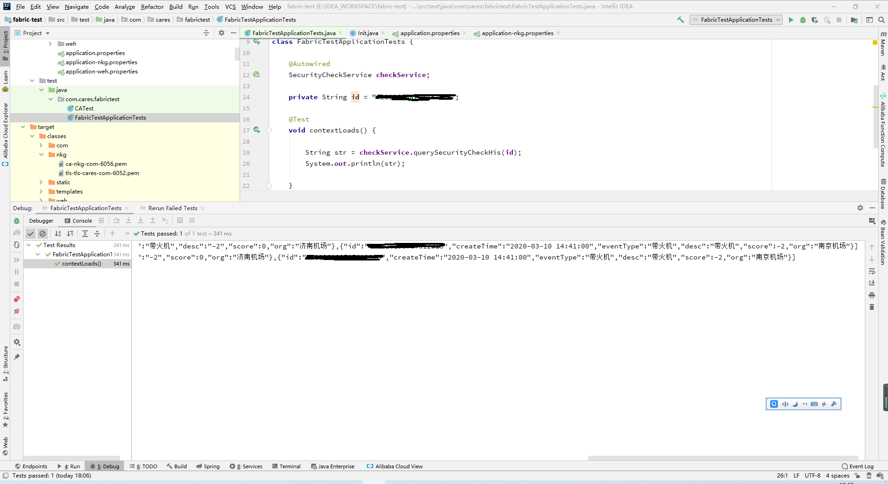Image resolution: width=888 pixels, height=484 pixels.
Task: Click the Search Everywhere magnifier icon
Action: coord(882,20)
